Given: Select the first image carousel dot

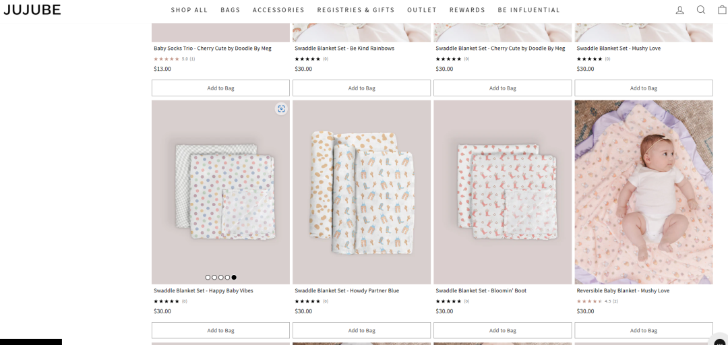Looking at the screenshot, I should (208, 277).
